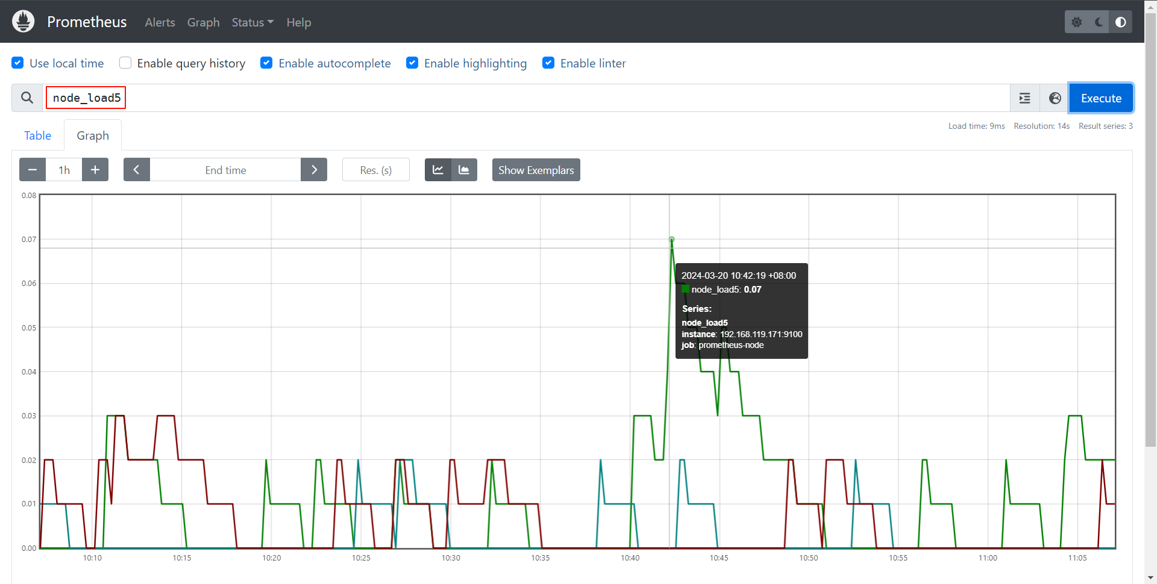The width and height of the screenshot is (1157, 584).
Task: Click the 2024-03-20 10:42:19 tooltip timestamp
Action: pos(739,276)
